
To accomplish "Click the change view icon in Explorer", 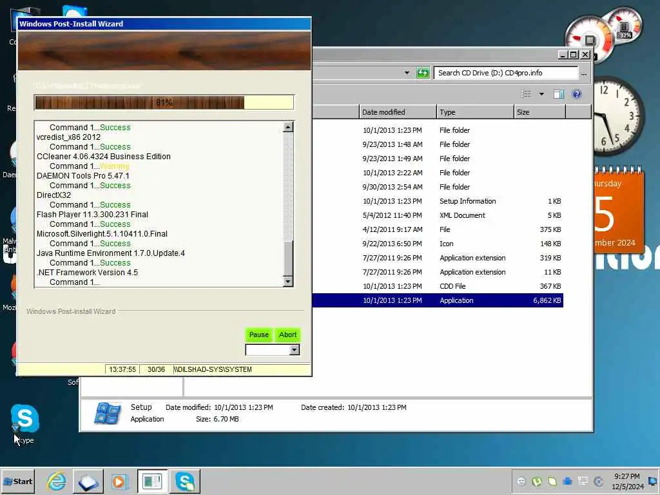I will point(526,94).
